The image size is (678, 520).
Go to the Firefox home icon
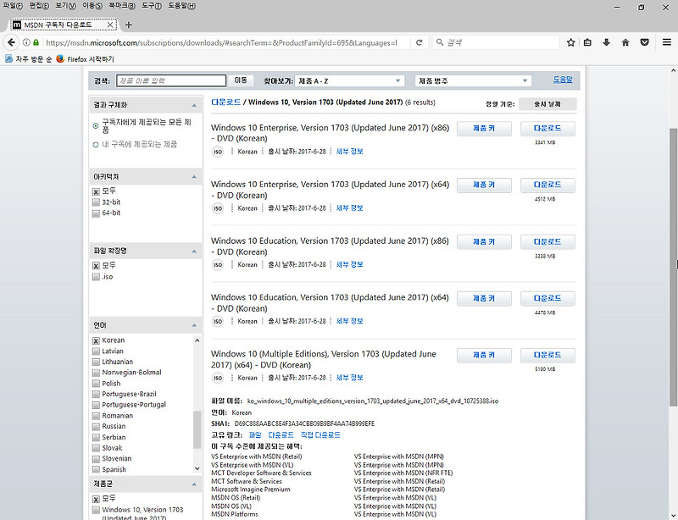coord(625,42)
